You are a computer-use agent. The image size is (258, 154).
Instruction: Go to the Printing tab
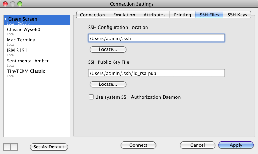point(183,15)
